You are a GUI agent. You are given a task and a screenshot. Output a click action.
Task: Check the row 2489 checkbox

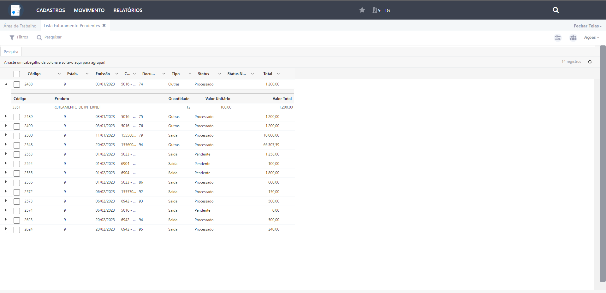(x=17, y=117)
